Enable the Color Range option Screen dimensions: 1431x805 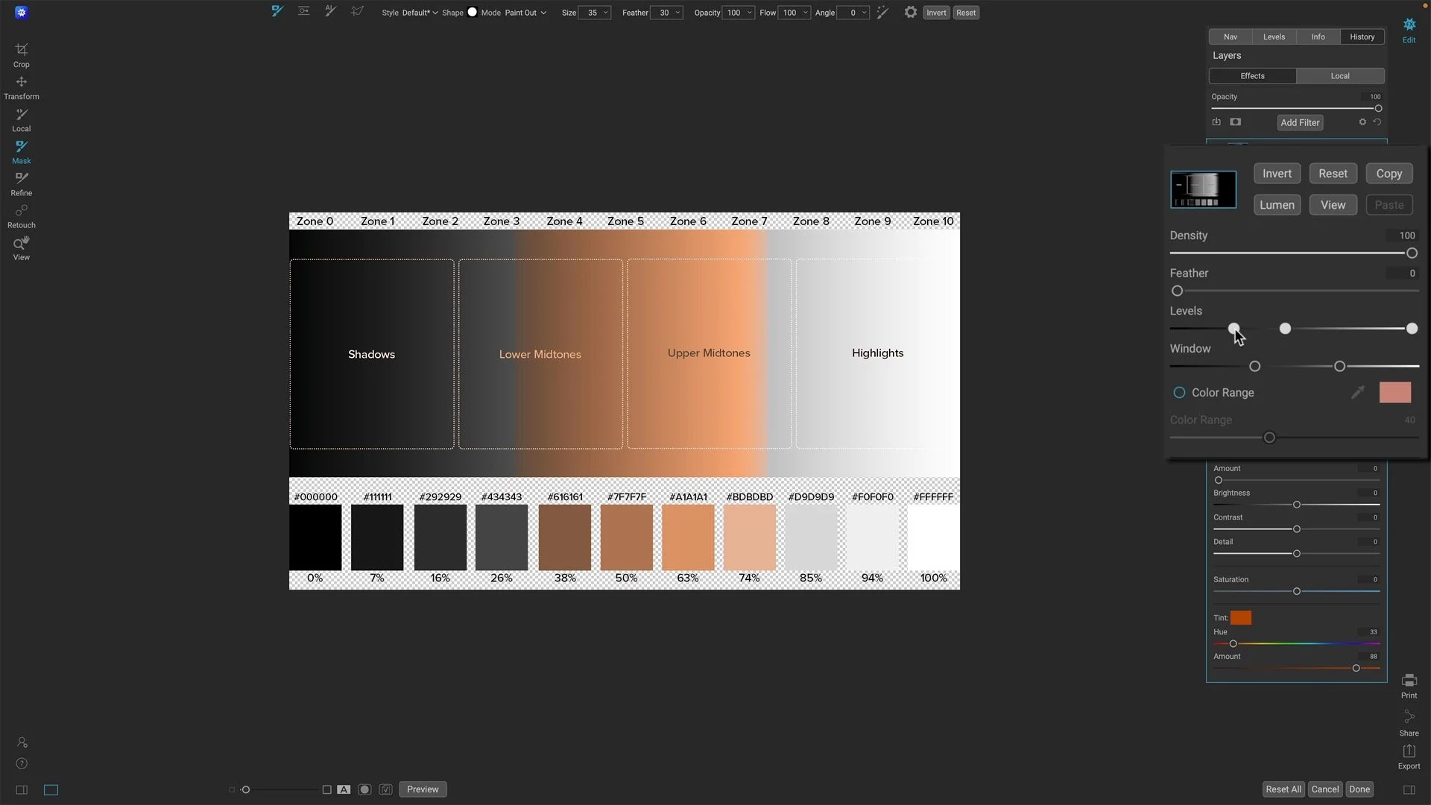tap(1180, 392)
